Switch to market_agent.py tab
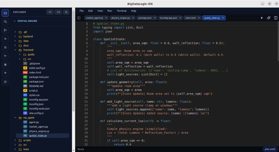The height and width of the screenshot is (152, 279). point(95,18)
